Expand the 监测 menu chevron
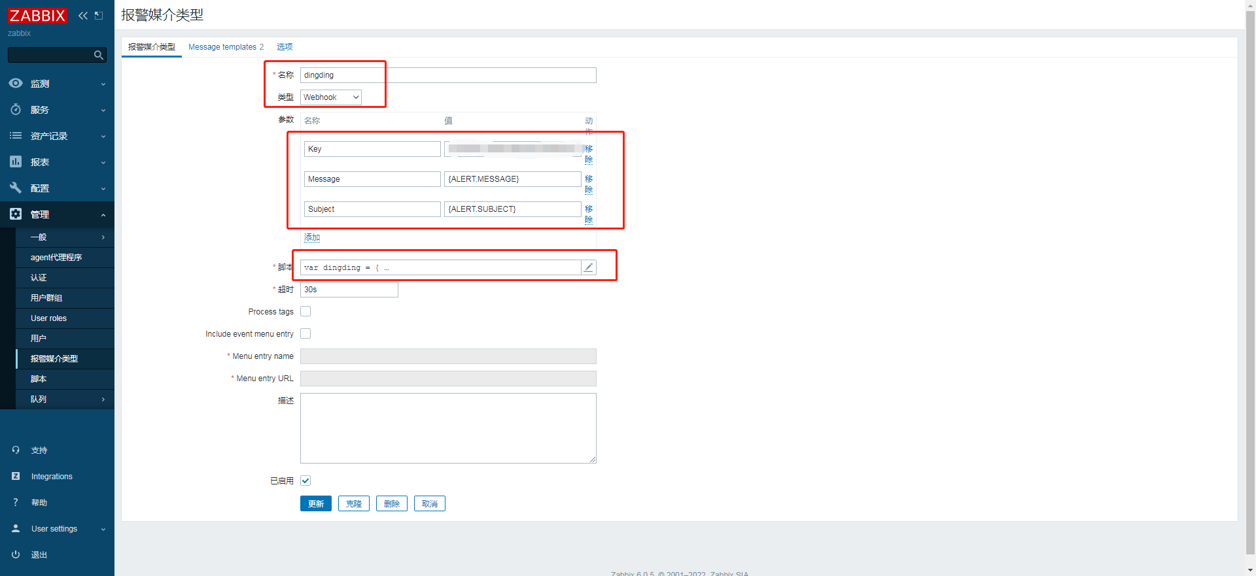This screenshot has width=1256, height=576. 103,84
